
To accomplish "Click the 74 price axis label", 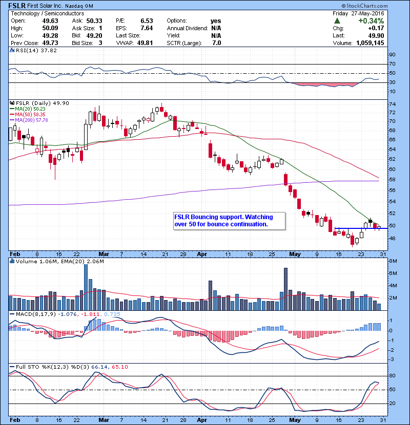I will [x=393, y=104].
